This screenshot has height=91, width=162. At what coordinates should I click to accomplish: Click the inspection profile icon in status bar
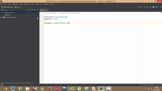click(158, 85)
